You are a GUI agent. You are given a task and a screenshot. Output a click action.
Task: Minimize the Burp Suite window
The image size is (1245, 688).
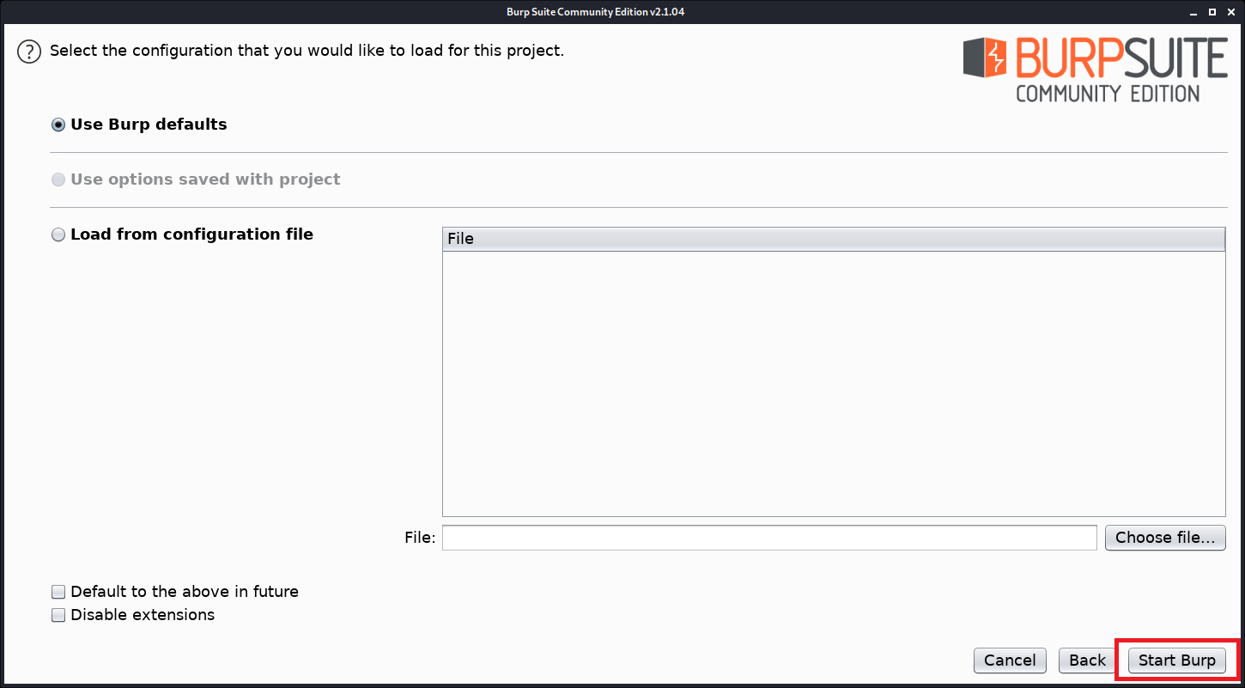(1193, 12)
